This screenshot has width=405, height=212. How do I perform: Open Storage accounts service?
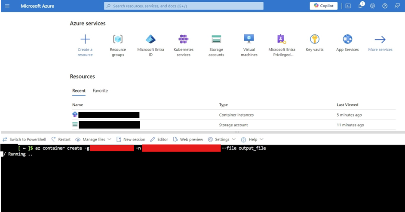pos(216,40)
